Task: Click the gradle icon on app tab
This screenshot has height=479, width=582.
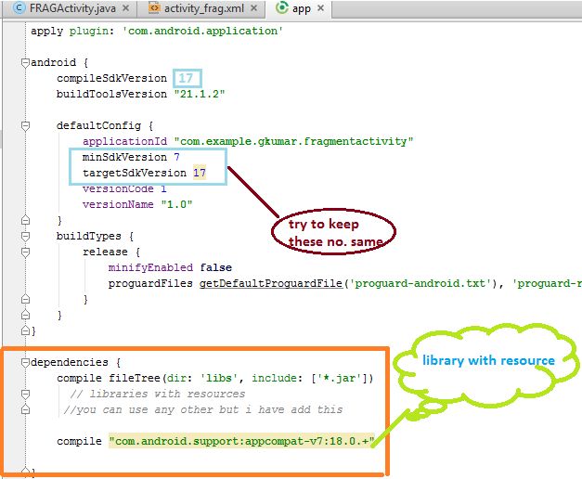Action: point(282,7)
